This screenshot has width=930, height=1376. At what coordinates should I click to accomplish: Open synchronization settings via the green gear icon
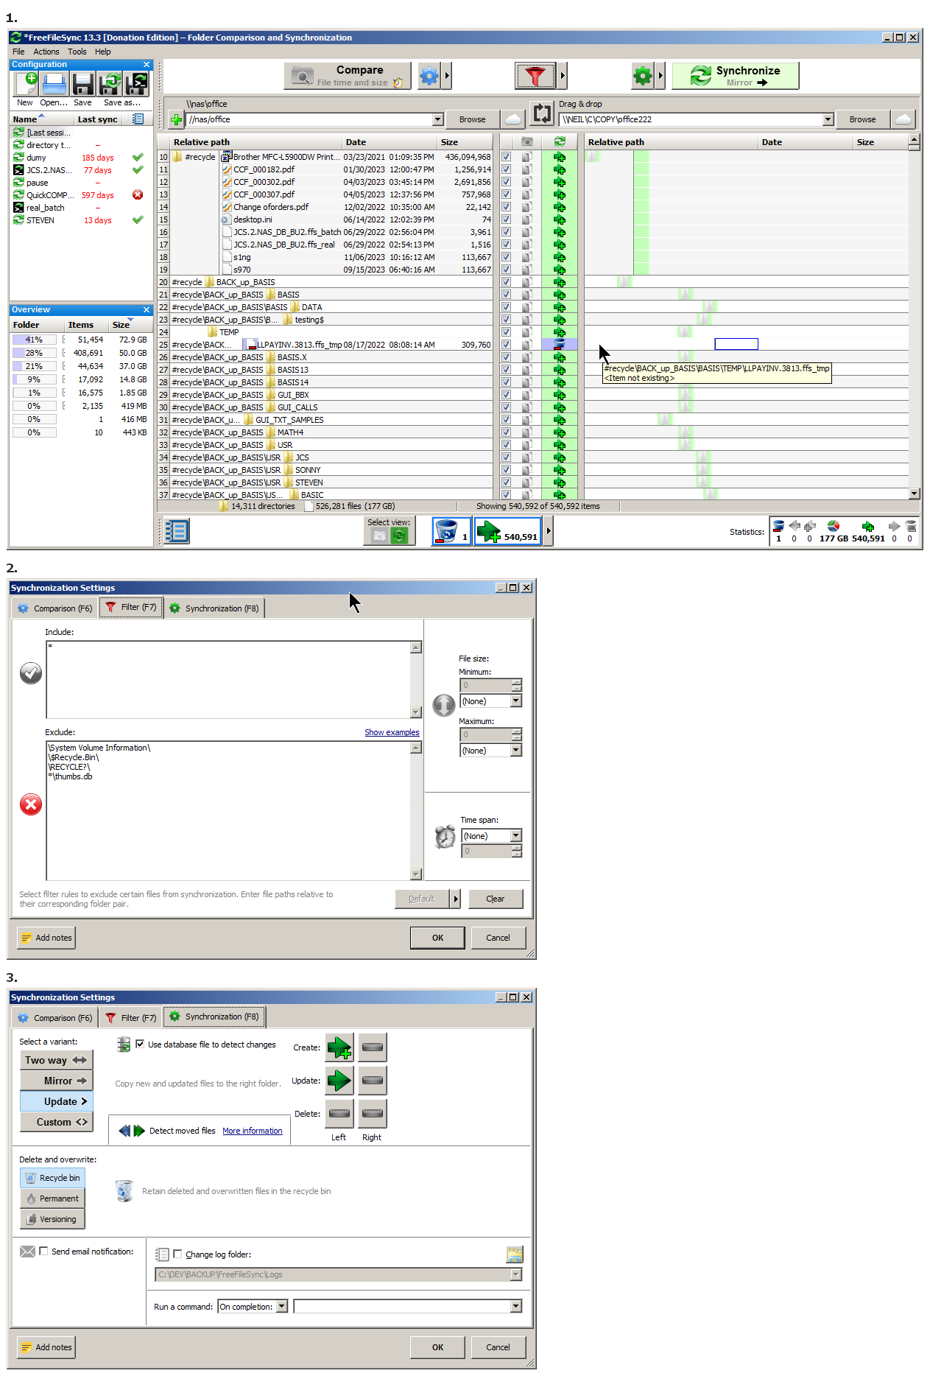click(x=643, y=75)
